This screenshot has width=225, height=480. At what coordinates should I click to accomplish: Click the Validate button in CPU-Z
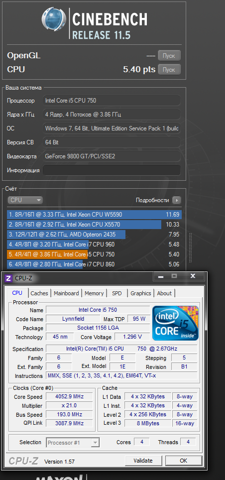coord(143,461)
